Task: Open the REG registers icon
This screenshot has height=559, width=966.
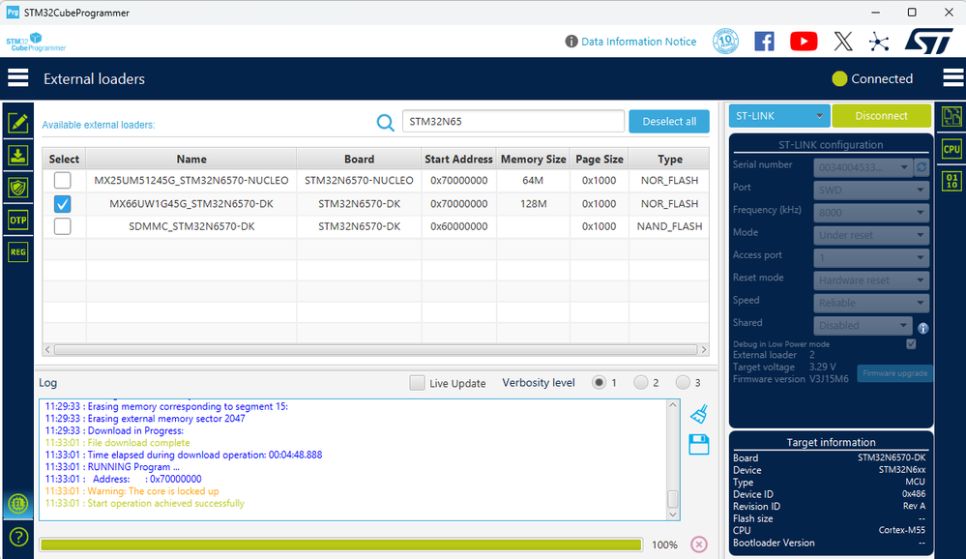Action: tap(17, 252)
